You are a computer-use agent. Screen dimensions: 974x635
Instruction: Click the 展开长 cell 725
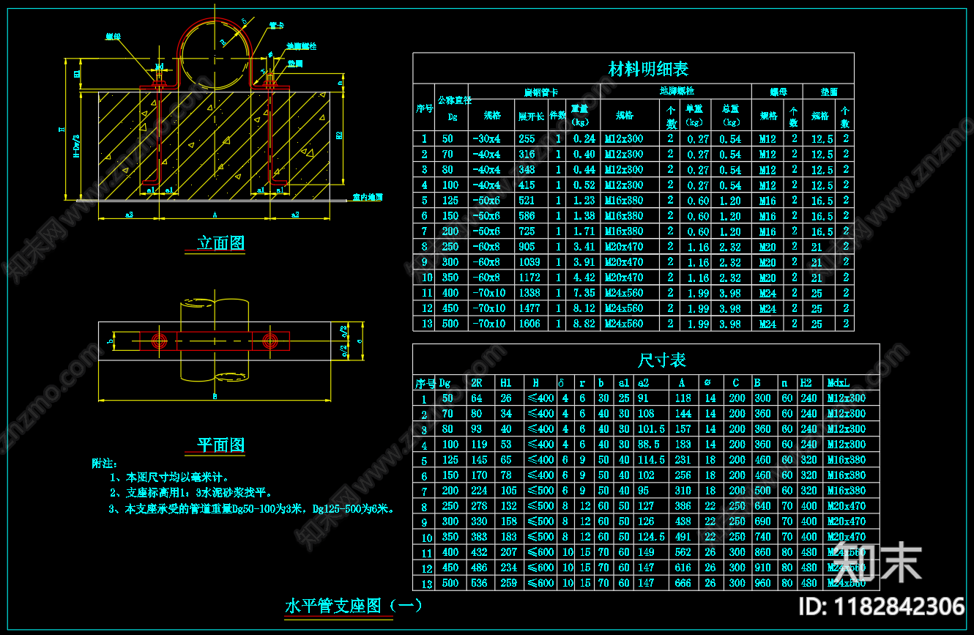pos(527,231)
